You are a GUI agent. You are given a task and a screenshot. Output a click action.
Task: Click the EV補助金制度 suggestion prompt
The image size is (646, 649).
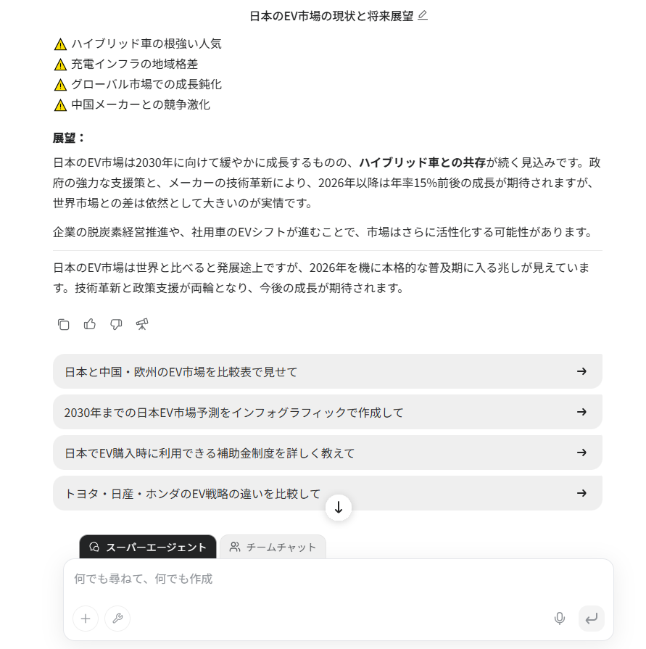[326, 452]
